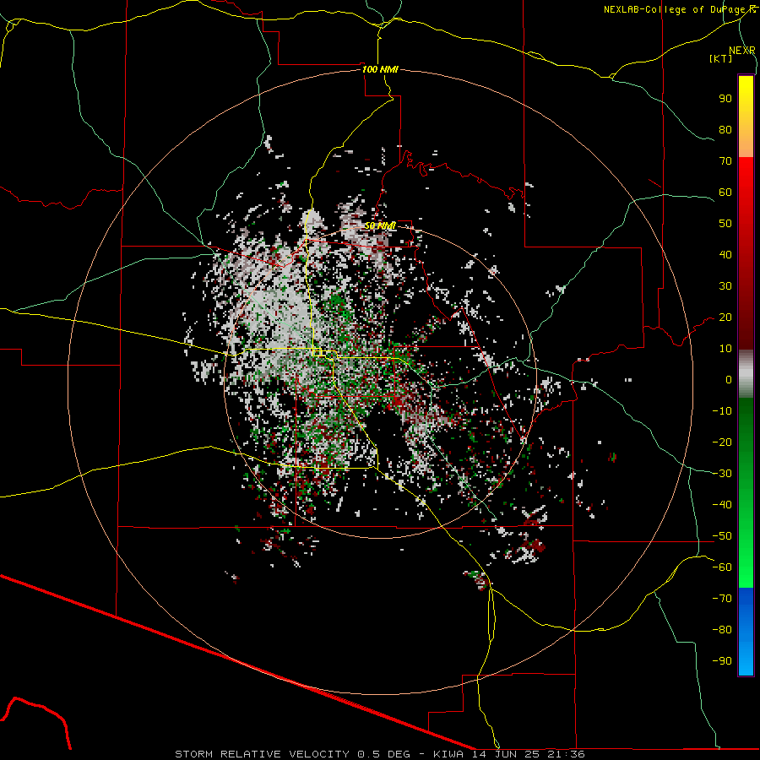Click the 50 NMI range ring label

[x=380, y=225]
